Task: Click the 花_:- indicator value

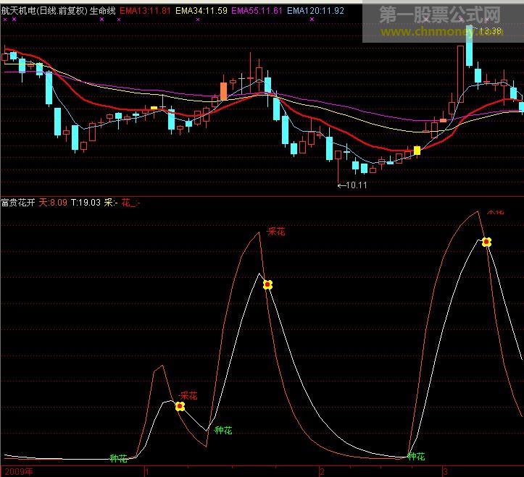Action: point(130,203)
